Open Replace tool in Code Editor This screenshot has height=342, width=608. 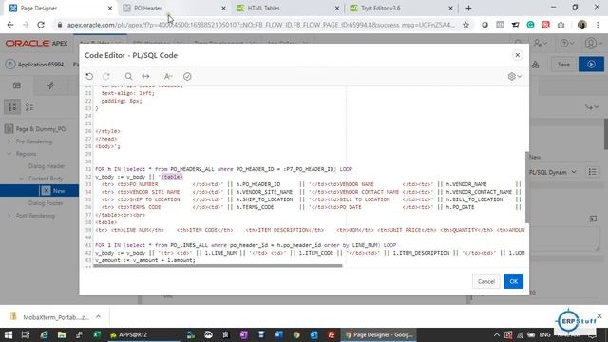145,76
